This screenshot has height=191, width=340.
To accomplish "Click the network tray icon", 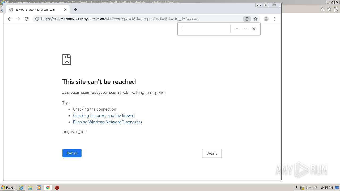I will (x=302, y=188).
